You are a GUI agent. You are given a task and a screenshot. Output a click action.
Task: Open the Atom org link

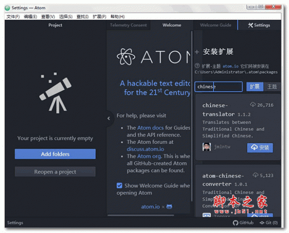[149, 156]
